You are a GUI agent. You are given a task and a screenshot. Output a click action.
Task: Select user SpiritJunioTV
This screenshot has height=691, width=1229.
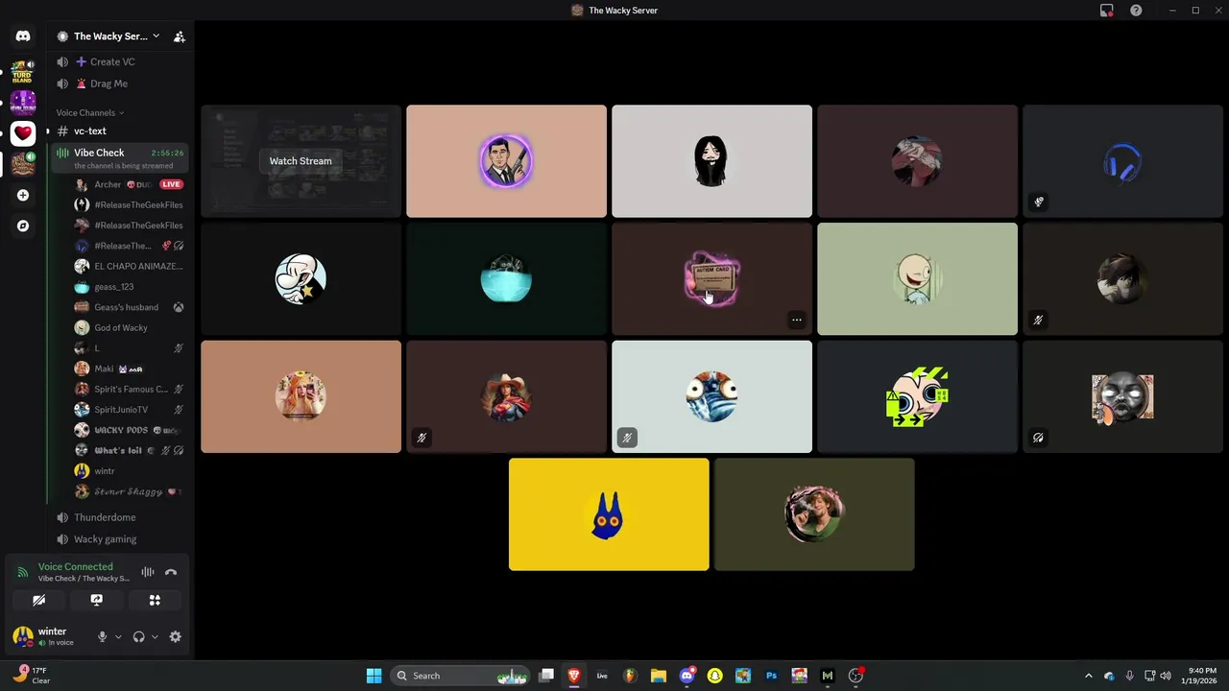pyautogui.click(x=129, y=410)
